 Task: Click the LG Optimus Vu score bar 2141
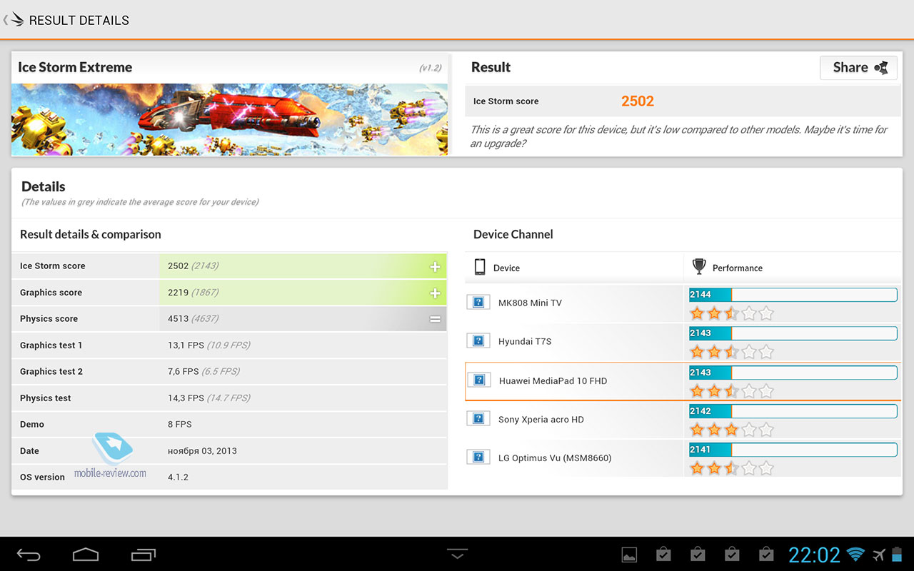793,450
